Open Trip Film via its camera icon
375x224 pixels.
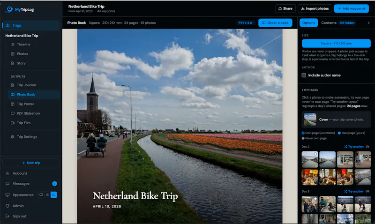(x=13, y=123)
